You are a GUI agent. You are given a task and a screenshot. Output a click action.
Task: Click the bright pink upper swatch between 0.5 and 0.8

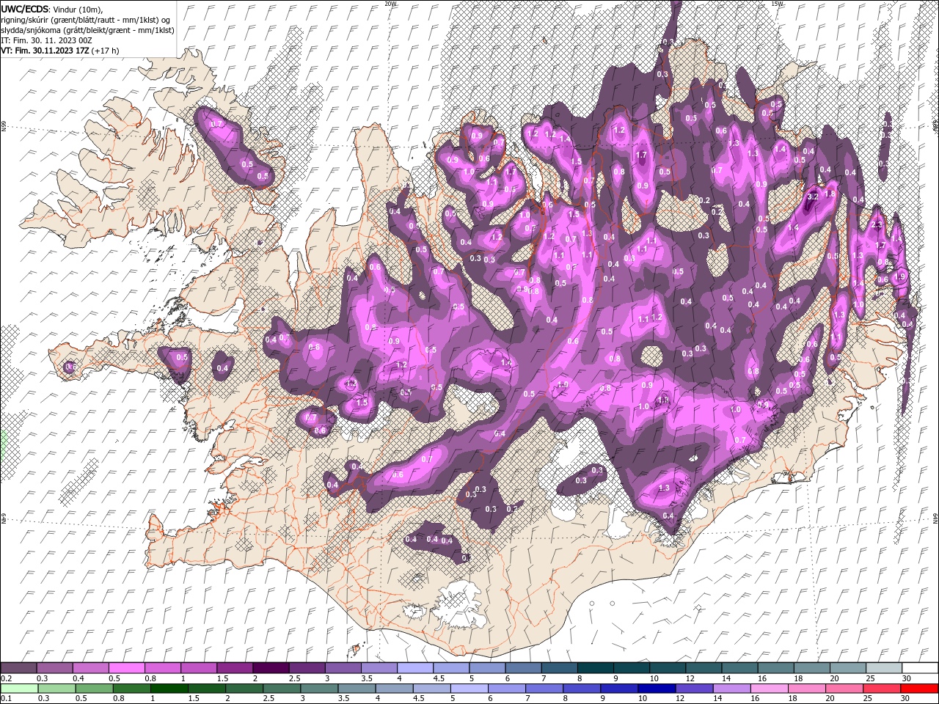(x=128, y=668)
